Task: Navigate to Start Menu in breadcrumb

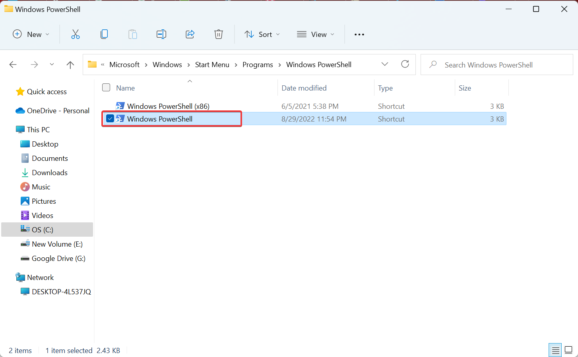Action: 212,65
